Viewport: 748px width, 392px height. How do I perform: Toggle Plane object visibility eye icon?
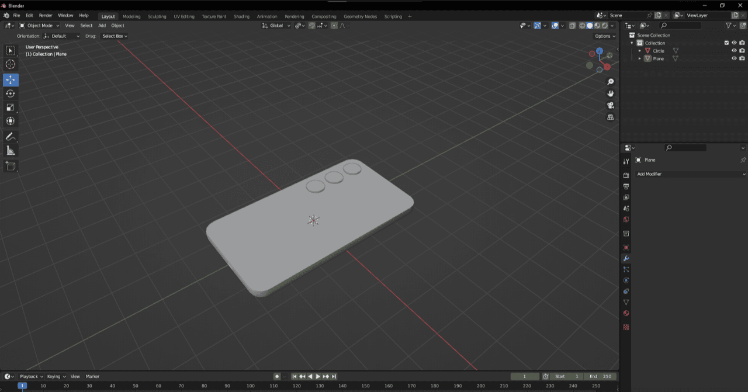tap(734, 58)
